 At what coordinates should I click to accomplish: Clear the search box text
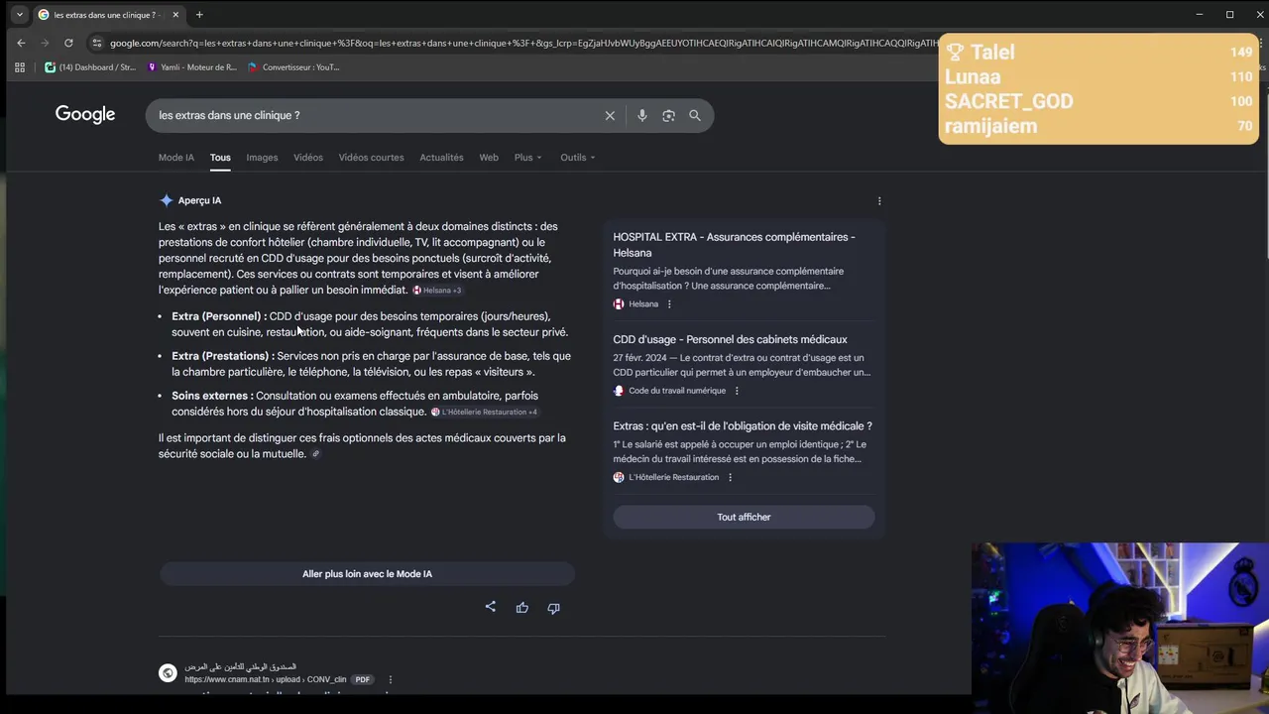coord(610,116)
